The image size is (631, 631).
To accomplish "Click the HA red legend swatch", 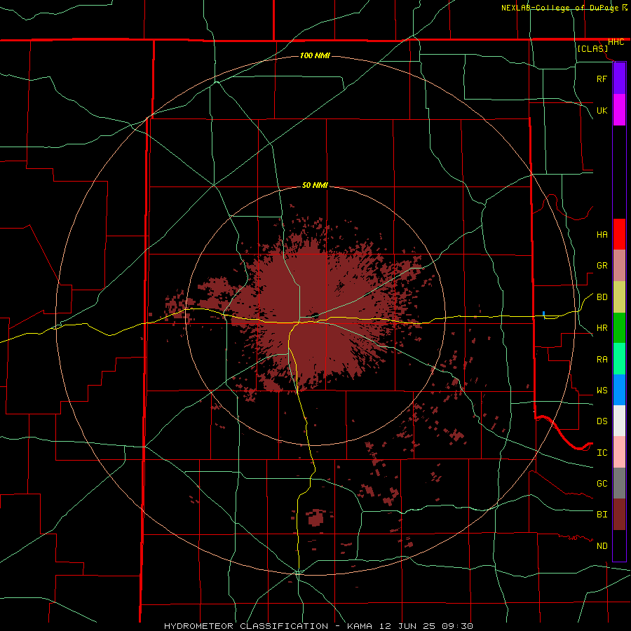I will tap(619, 234).
